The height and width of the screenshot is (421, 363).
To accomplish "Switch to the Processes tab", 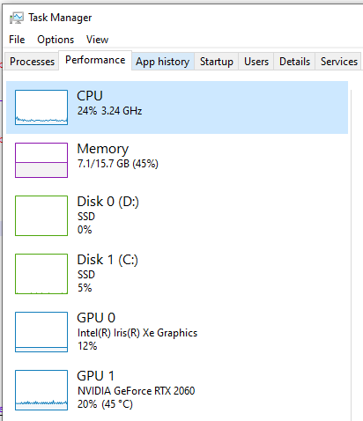I will [x=32, y=62].
